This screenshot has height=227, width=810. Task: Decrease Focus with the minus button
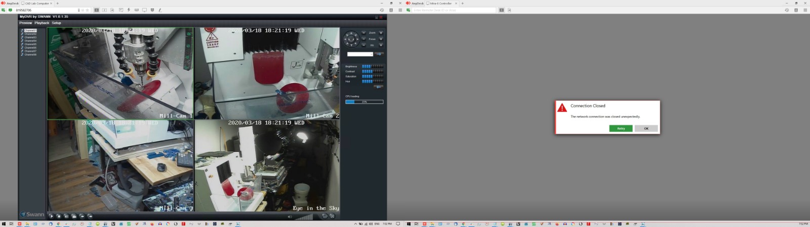coord(363,39)
